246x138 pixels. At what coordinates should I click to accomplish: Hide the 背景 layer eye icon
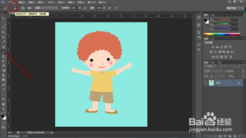(205, 83)
